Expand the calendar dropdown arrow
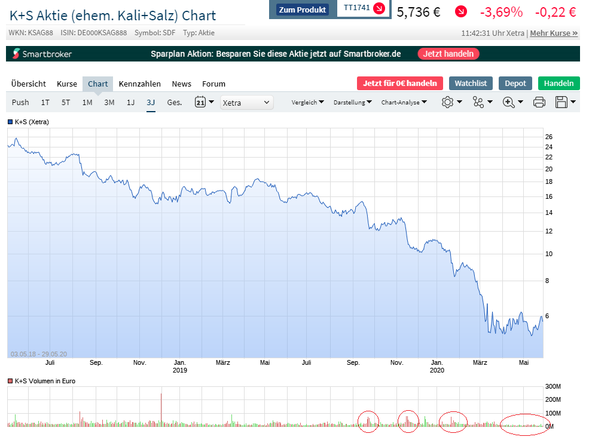589x446 pixels. click(x=211, y=102)
